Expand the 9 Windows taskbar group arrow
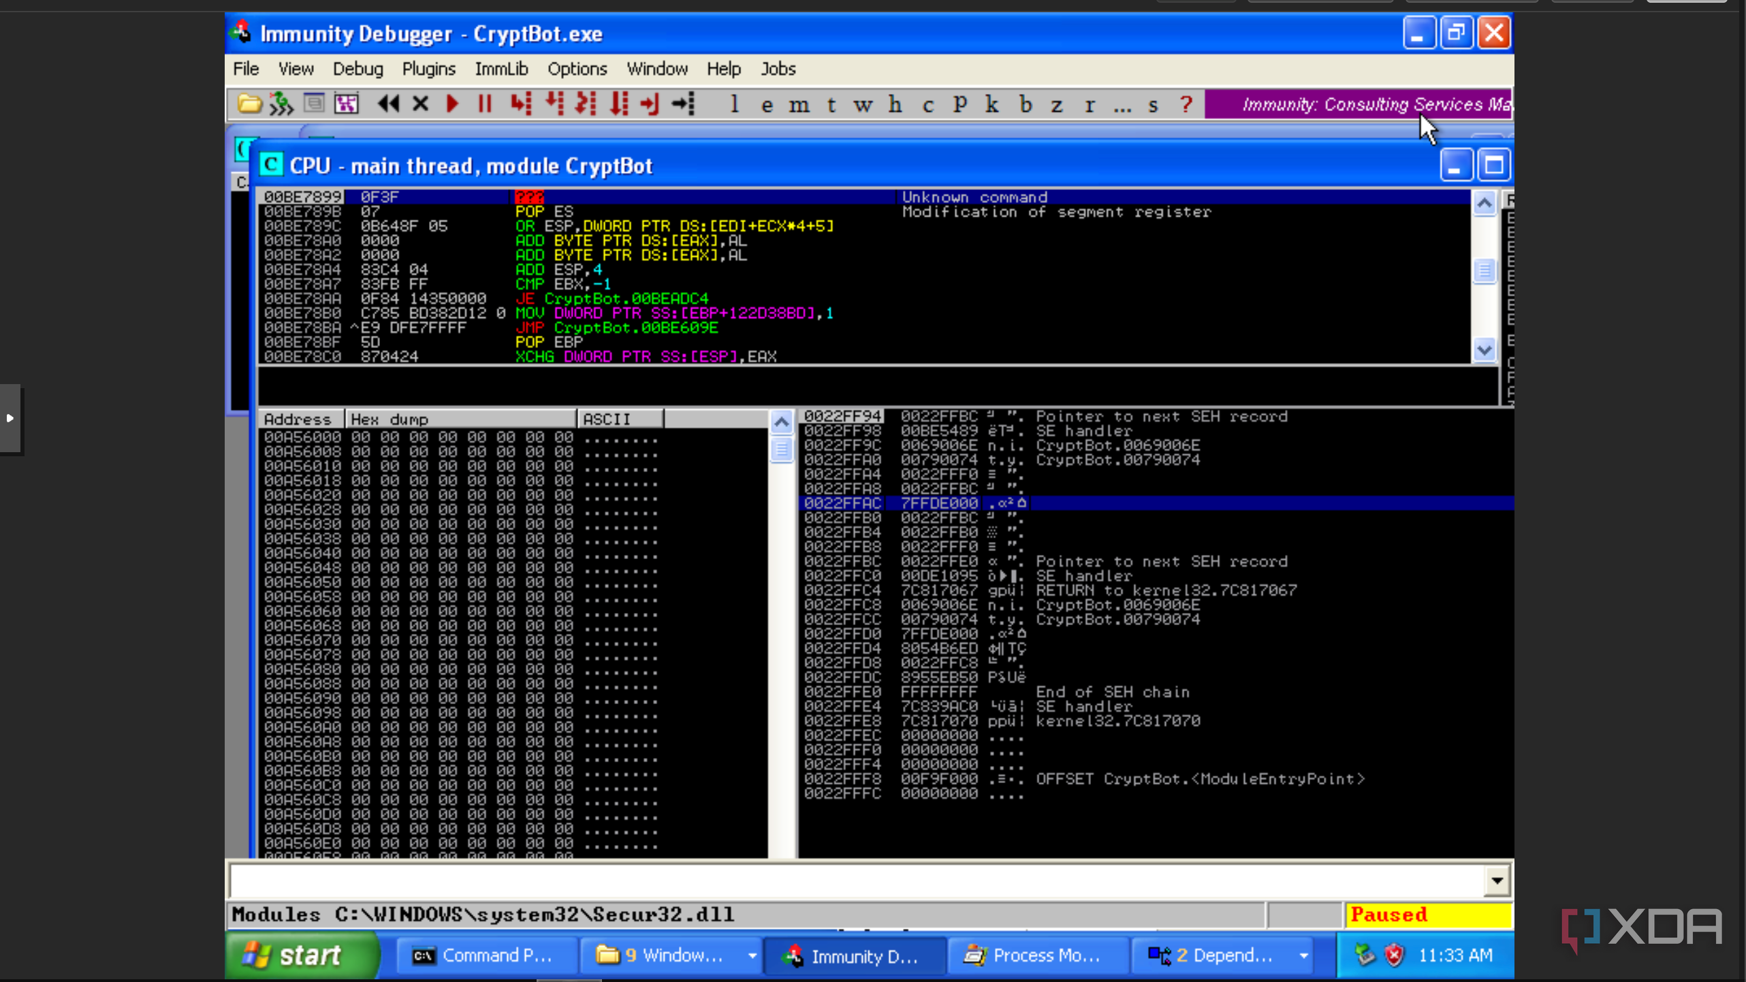This screenshot has width=1746, height=982. 752,956
